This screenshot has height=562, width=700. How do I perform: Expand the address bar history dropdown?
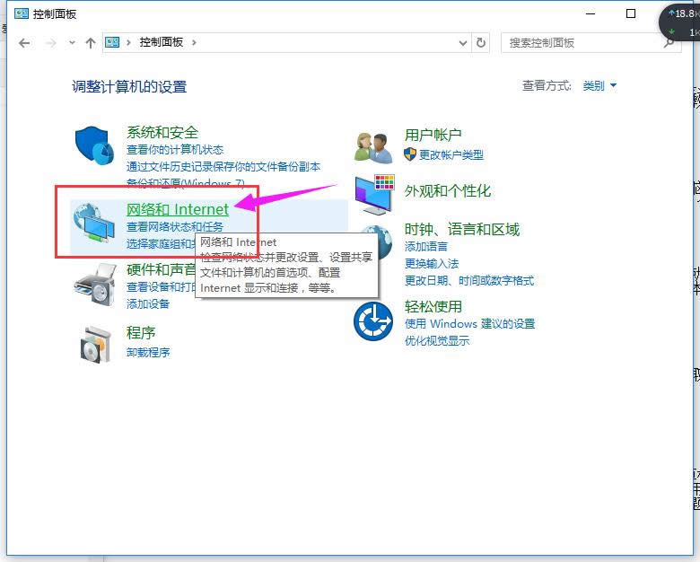(x=463, y=42)
